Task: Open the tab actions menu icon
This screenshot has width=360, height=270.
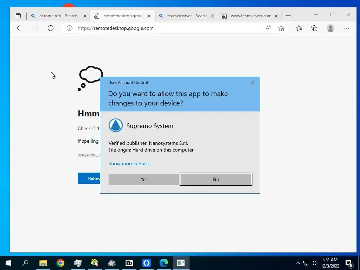Action: (18, 16)
